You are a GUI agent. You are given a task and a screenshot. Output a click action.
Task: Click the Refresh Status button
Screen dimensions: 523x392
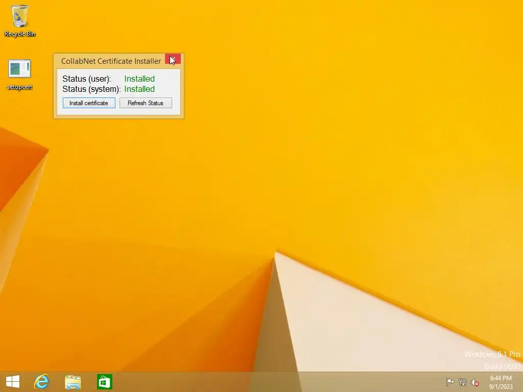tap(146, 103)
